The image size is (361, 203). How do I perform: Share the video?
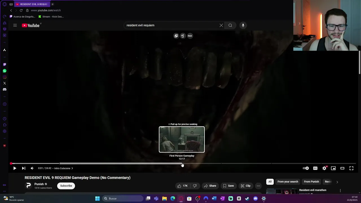[210, 186]
